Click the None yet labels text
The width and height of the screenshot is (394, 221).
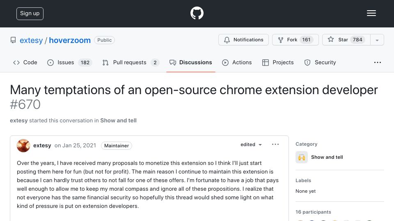pyautogui.click(x=305, y=191)
